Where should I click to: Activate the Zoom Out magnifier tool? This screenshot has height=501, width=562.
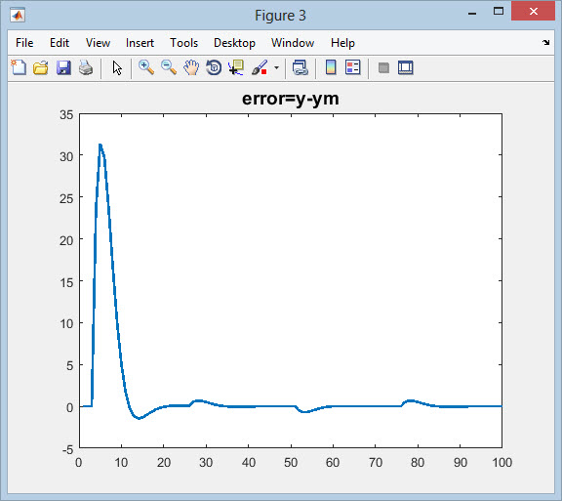(x=169, y=67)
